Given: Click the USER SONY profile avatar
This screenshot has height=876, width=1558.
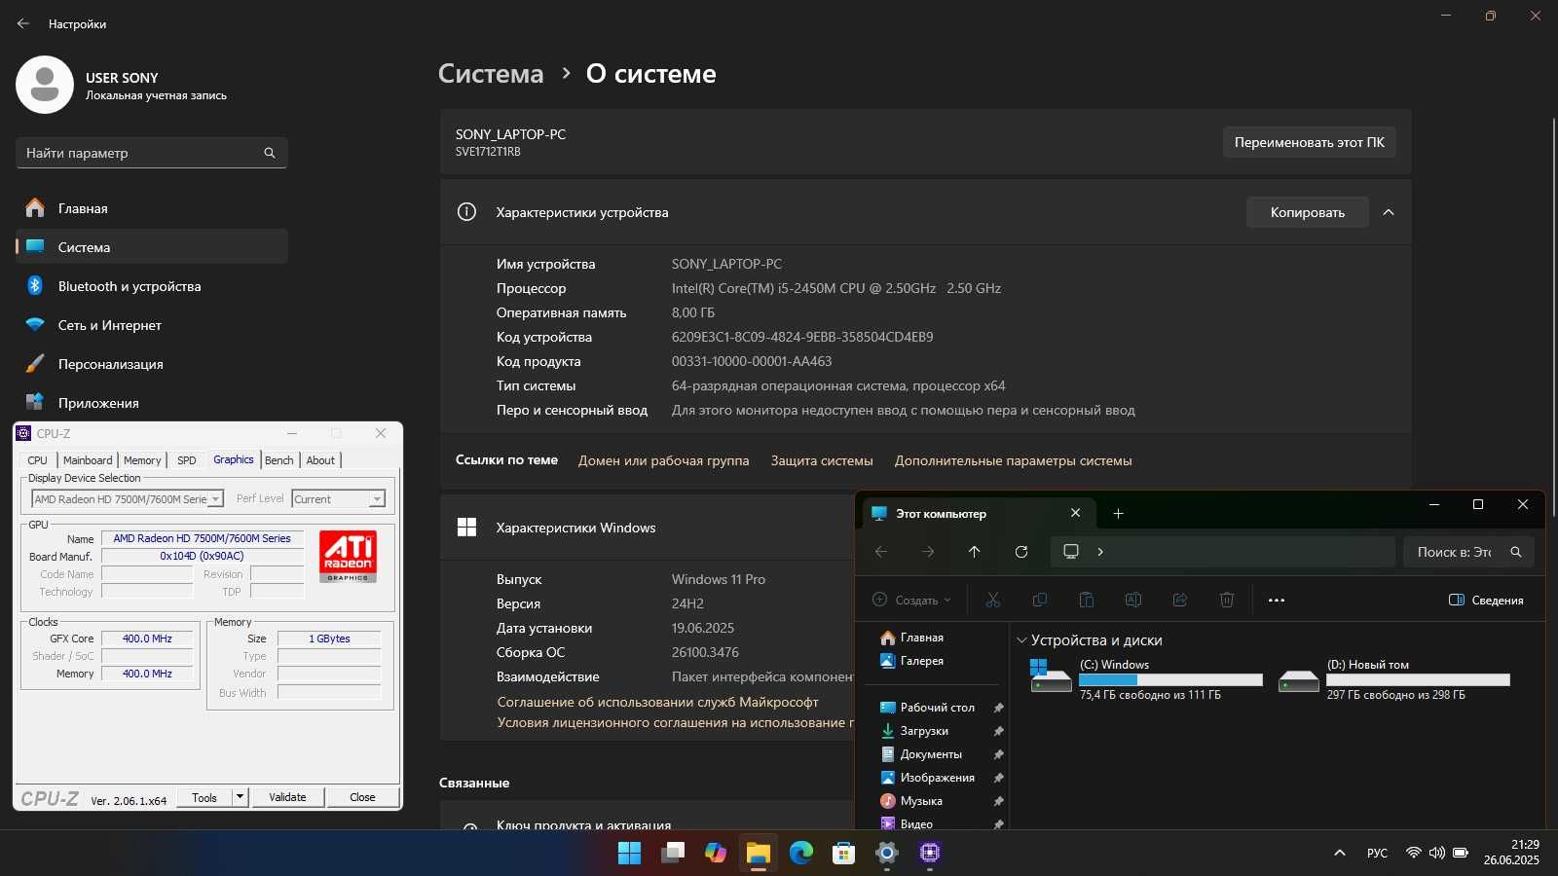Looking at the screenshot, I should [45, 85].
